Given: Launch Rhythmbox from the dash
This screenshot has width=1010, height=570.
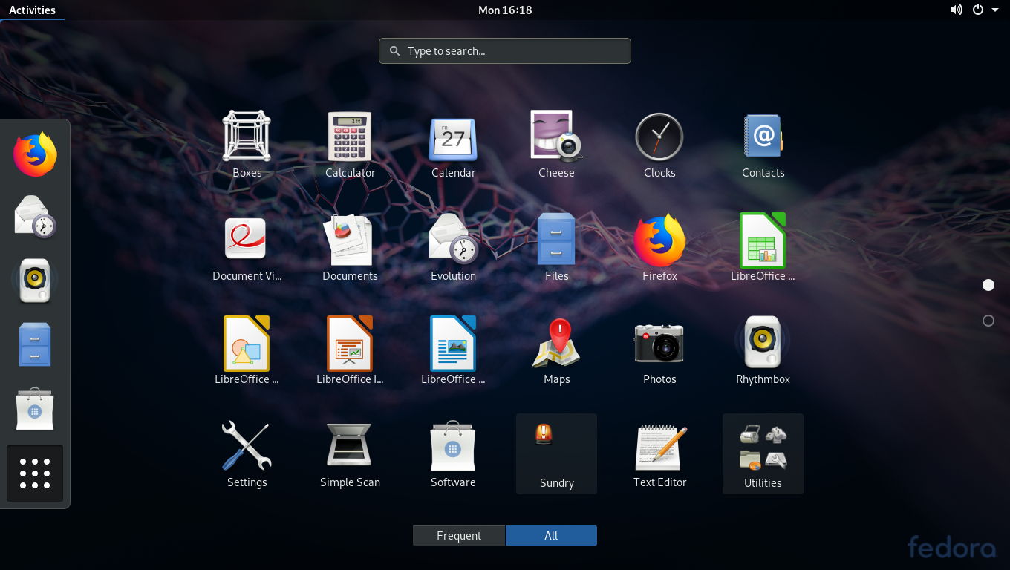Looking at the screenshot, I should 35,280.
